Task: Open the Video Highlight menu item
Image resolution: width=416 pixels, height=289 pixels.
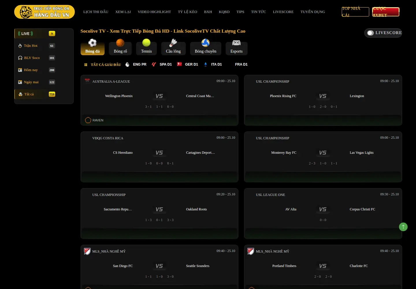Action: point(154,12)
